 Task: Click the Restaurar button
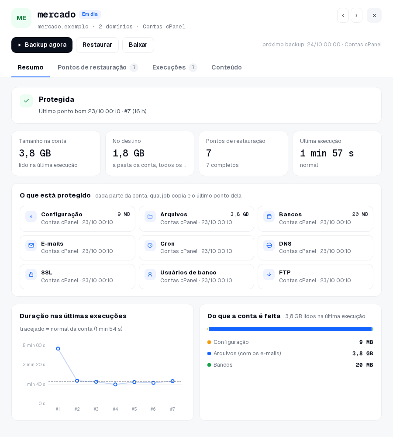[97, 45]
